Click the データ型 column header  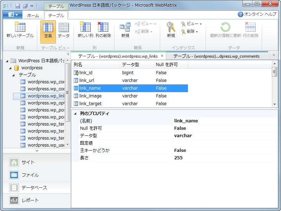coord(137,65)
